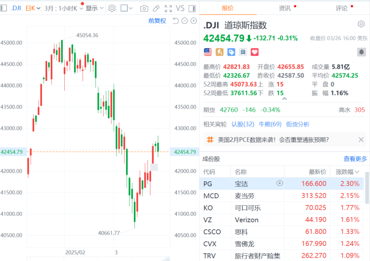Sort by 涨跌幅 column arrow

(357, 172)
